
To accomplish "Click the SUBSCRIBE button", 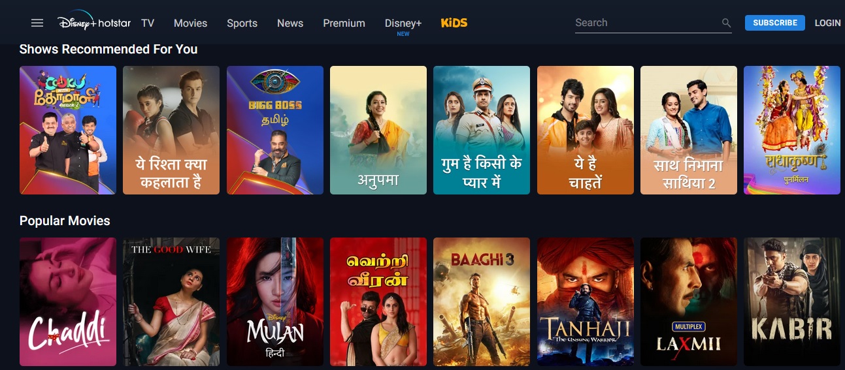I will (x=775, y=23).
